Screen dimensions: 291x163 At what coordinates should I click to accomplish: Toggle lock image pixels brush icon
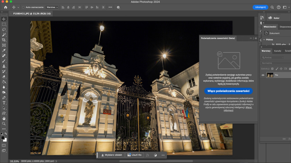[x=277, y=69]
